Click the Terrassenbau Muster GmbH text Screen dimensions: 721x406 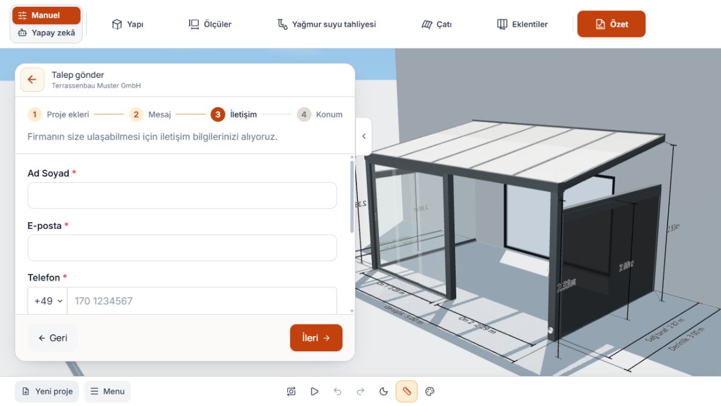click(96, 86)
